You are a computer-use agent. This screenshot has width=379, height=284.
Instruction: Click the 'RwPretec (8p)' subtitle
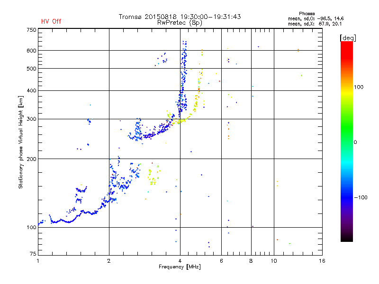(x=180, y=23)
